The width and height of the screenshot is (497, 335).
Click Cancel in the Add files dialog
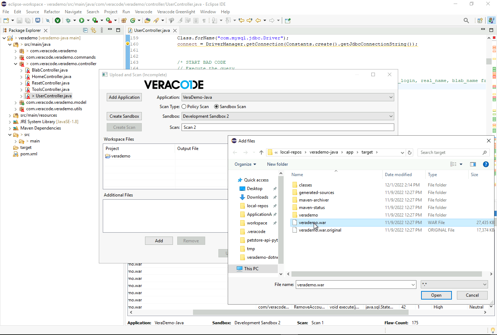pyautogui.click(x=472, y=295)
